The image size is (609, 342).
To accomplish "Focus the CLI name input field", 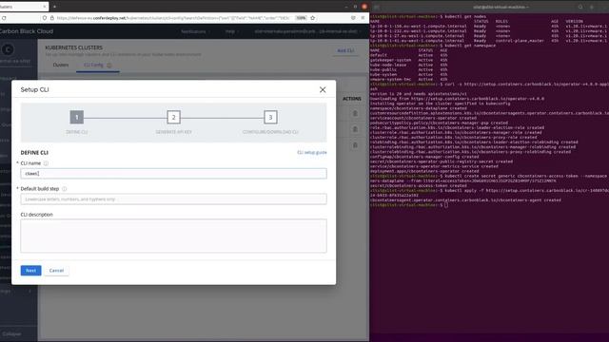I will (173, 173).
